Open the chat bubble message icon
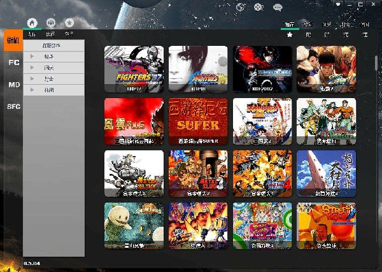The height and width of the screenshot is (272, 382). tap(278, 8)
